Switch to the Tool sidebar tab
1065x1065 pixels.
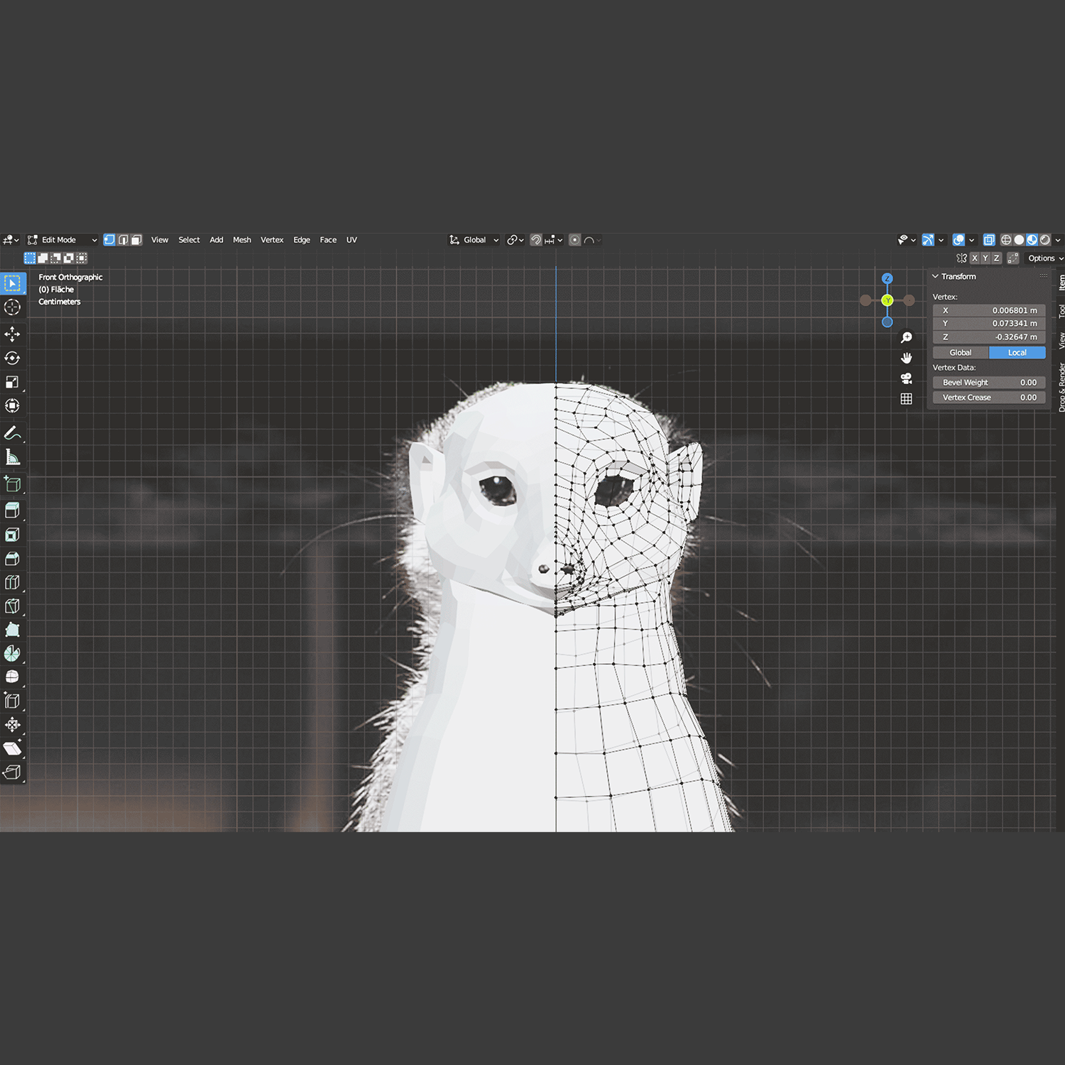tap(1061, 311)
